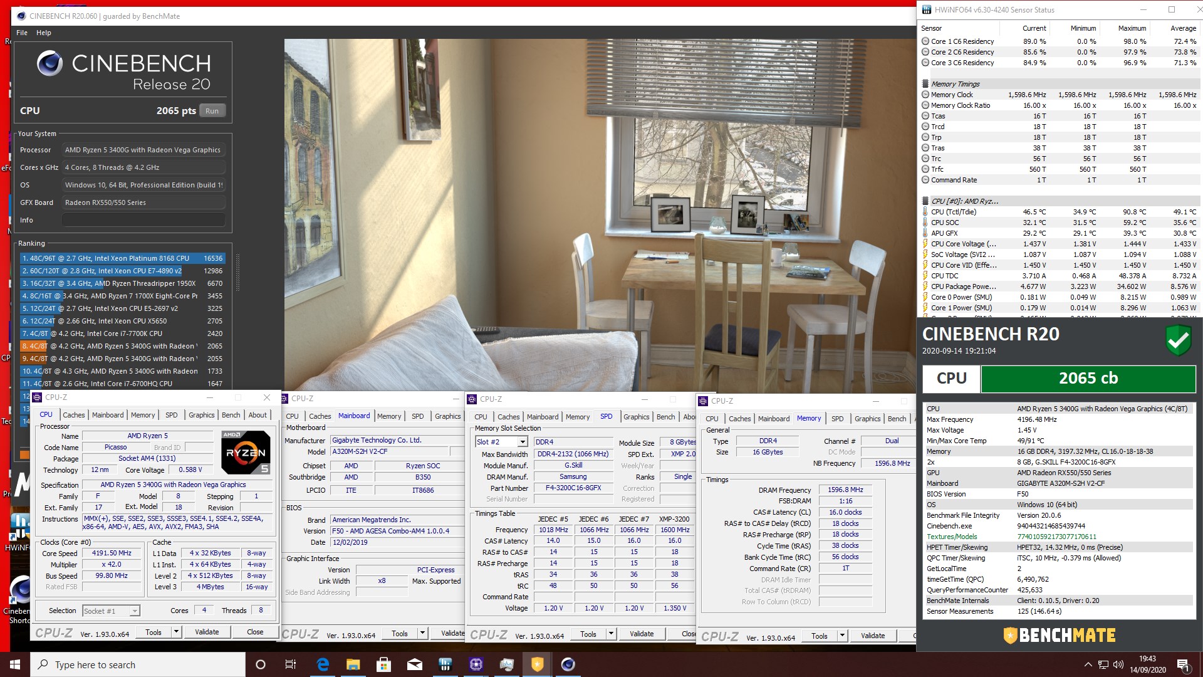The image size is (1203, 677).
Task: Click the thermometer icon beside CPU SOC
Action: (925, 223)
